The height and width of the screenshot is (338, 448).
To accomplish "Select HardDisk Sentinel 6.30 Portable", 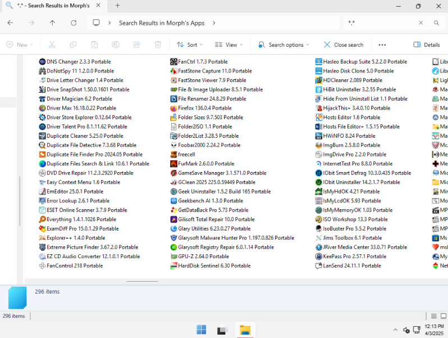I will point(211,266).
